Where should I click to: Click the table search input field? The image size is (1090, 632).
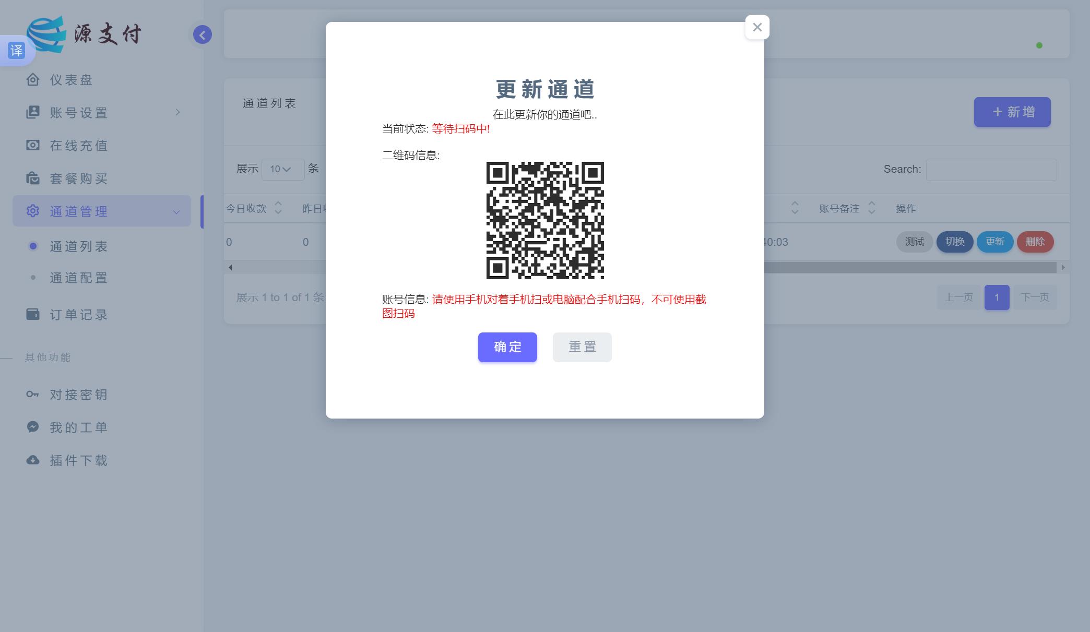[991, 170]
